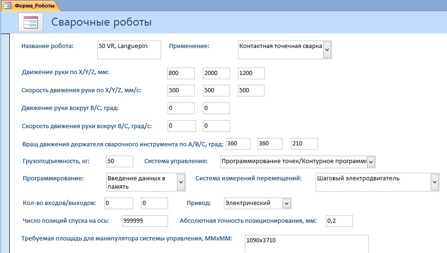Select the Число позиций спуска field

coord(144,221)
